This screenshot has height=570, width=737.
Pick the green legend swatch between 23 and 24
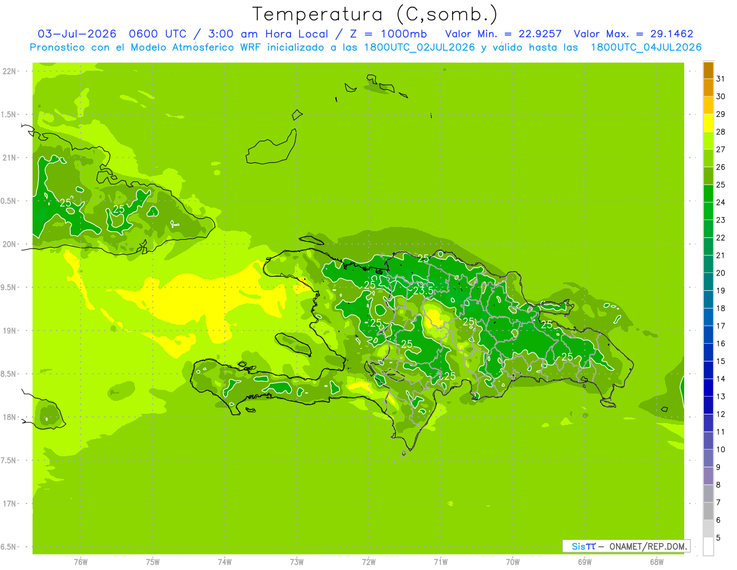[x=709, y=212]
